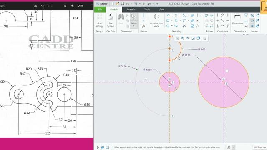Select the Ellipse sketching tool
Screen dimensions: 267x150
coord(176,20)
